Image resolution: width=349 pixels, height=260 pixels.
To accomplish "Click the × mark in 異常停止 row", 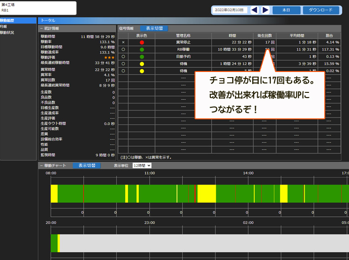I will pos(123,42).
